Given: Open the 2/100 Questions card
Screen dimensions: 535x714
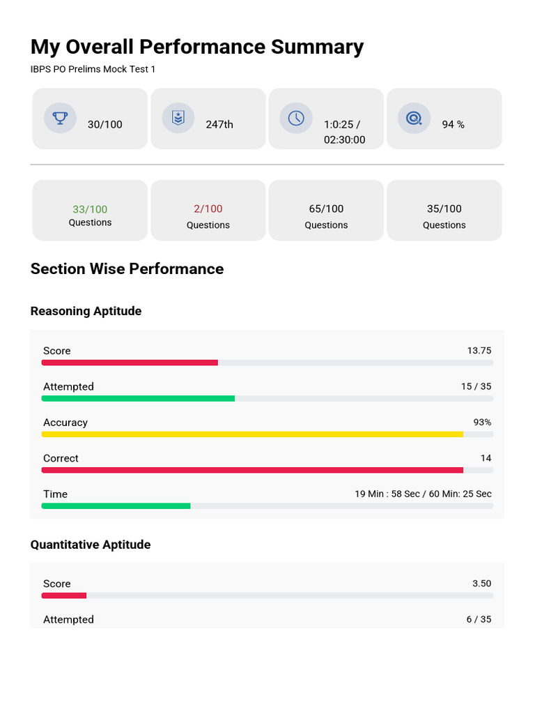Looking at the screenshot, I should [x=208, y=211].
